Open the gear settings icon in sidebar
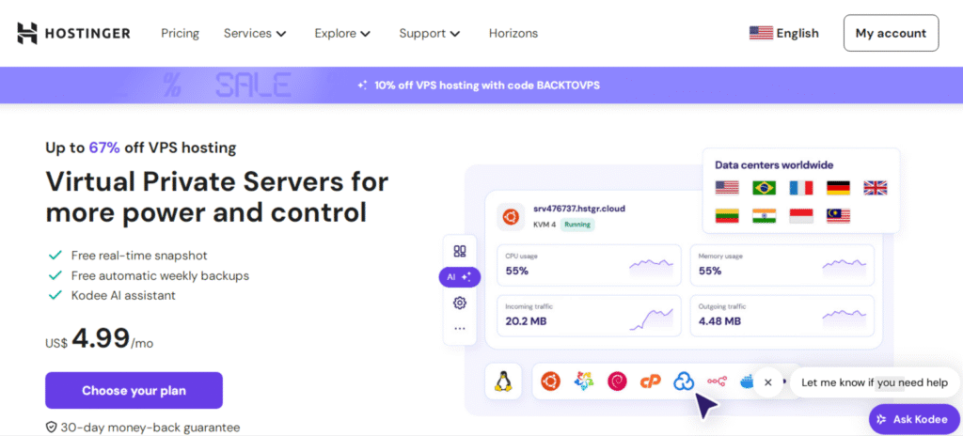The height and width of the screenshot is (436, 963). click(x=459, y=303)
